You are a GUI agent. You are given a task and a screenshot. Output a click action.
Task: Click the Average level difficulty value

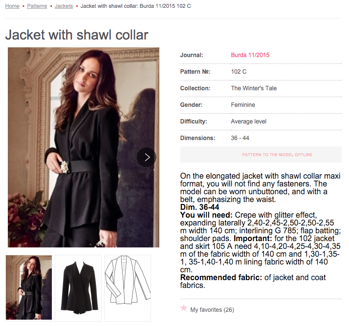(x=248, y=122)
